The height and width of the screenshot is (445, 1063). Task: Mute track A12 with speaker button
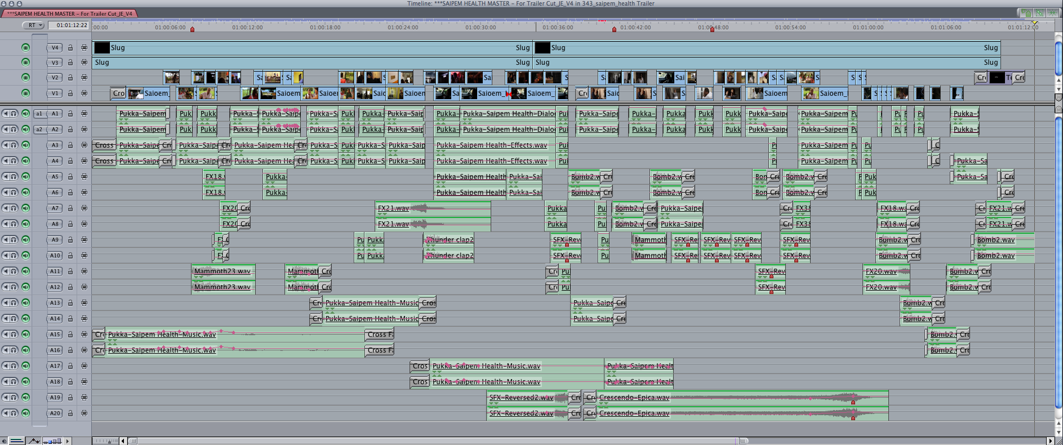(6, 287)
